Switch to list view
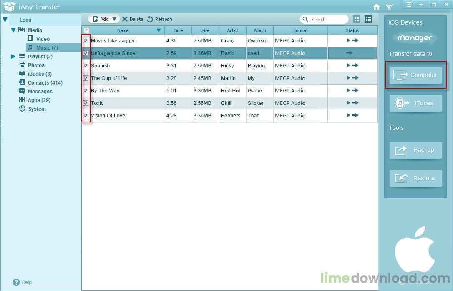 point(368,19)
